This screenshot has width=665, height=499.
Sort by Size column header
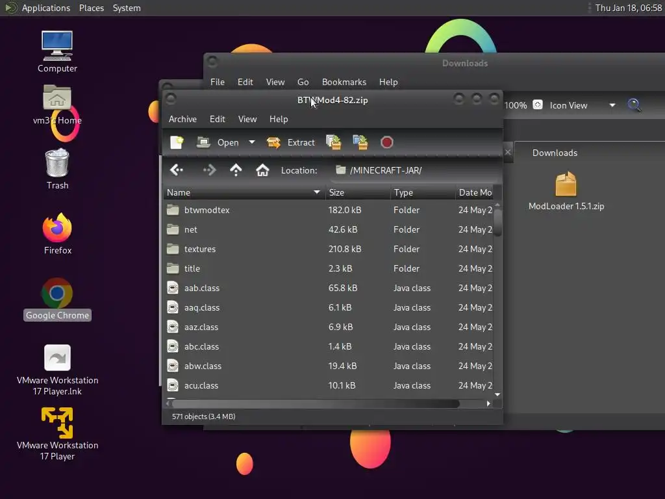click(x=358, y=192)
